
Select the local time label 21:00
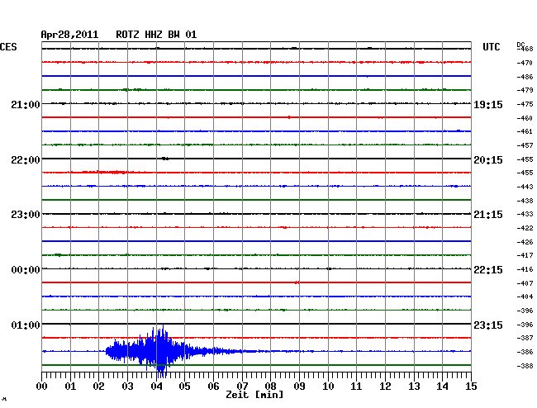[26, 105]
